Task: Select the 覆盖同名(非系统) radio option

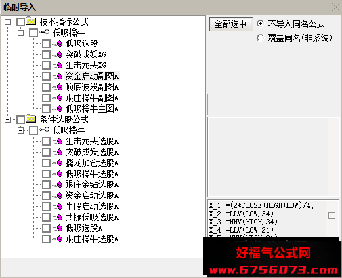Action: tap(260, 38)
